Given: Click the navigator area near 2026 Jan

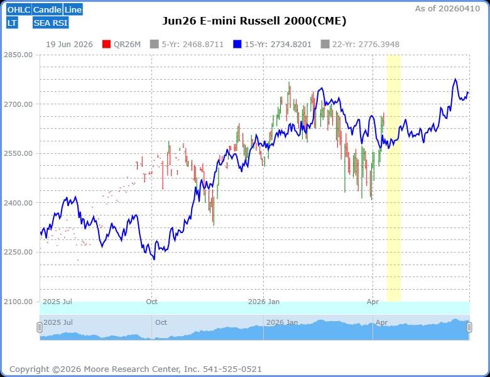Looking at the screenshot, I should (282, 322).
